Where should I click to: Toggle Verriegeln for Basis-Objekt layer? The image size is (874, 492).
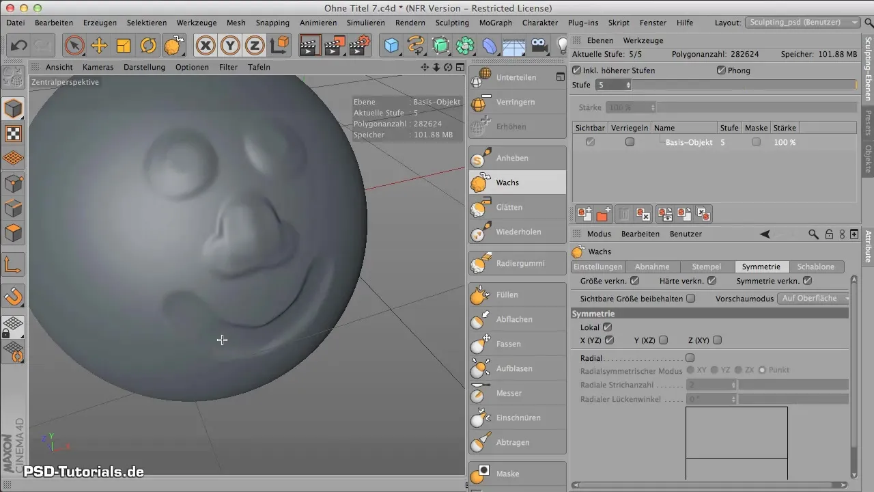click(x=630, y=142)
